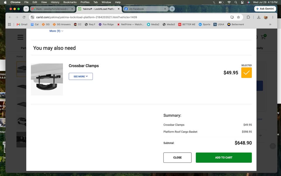Switch to the Rack - seedsofwholeness tab
The width and height of the screenshot is (281, 176).
click(x=52, y=9)
